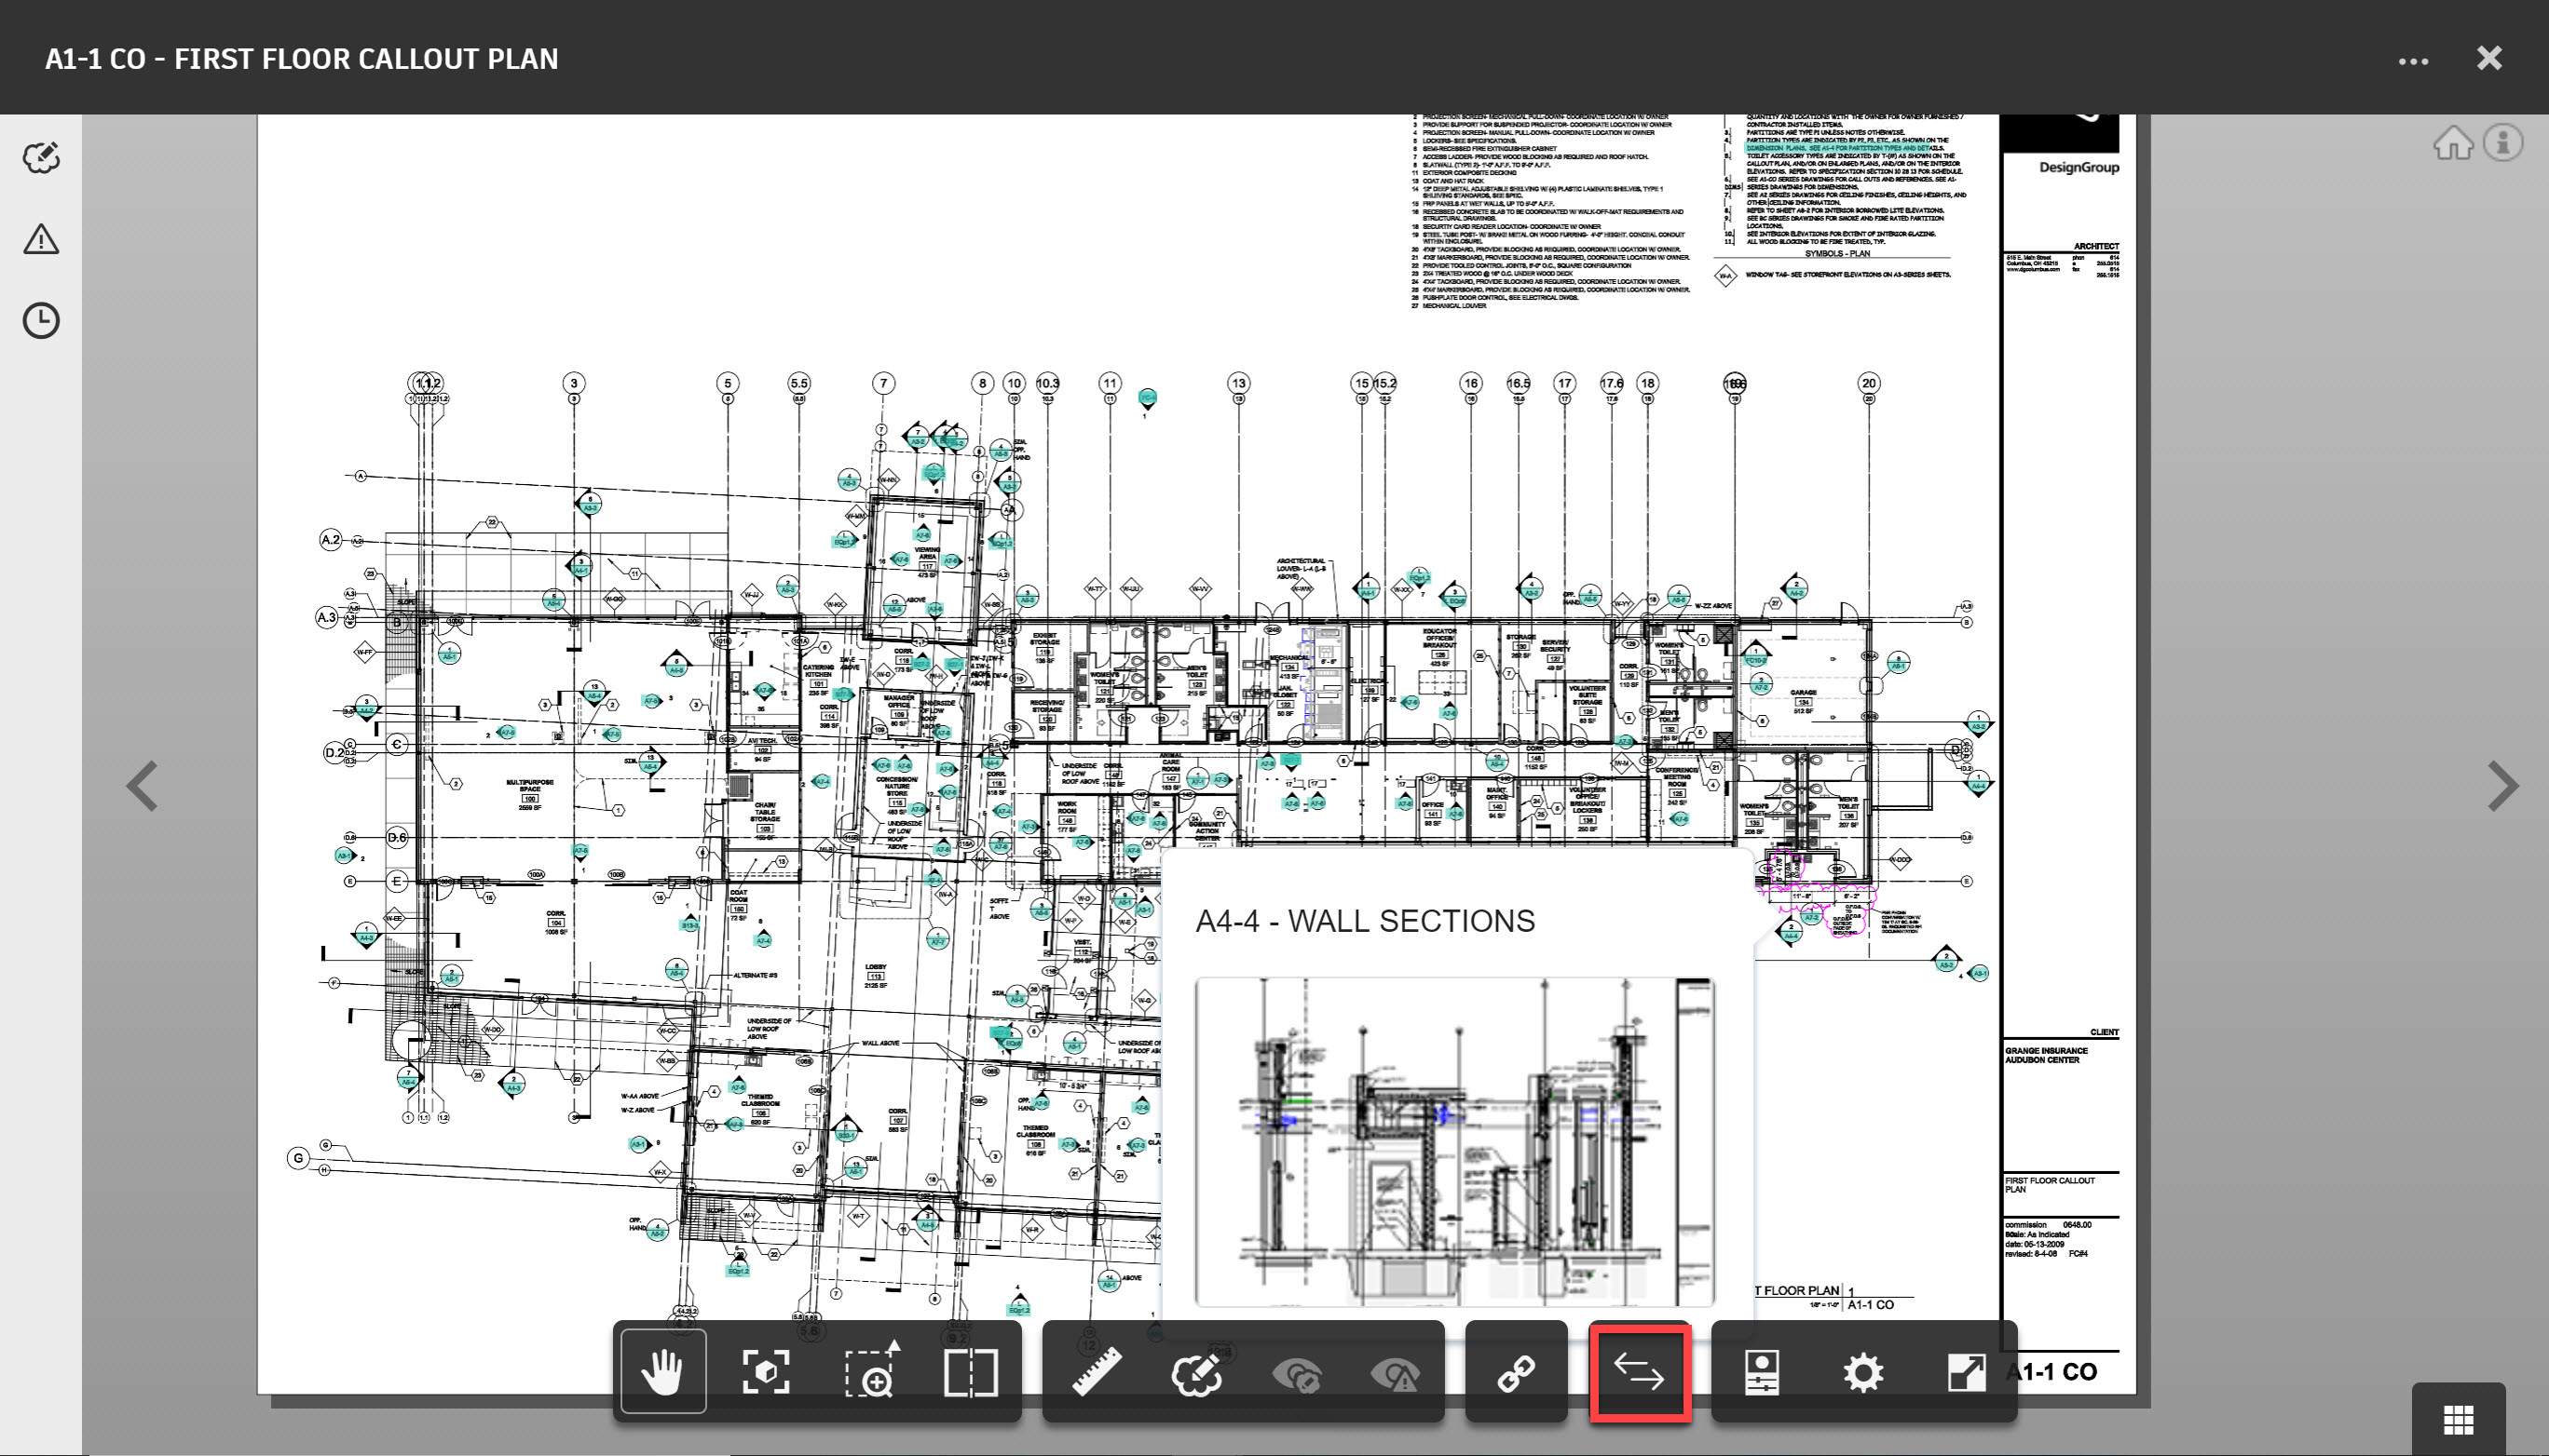Open the hyperlink tool
Viewport: 2549px width, 1456px height.
coord(1517,1372)
